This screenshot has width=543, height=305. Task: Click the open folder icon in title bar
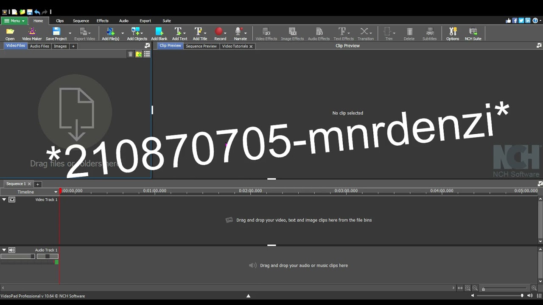tap(22, 12)
